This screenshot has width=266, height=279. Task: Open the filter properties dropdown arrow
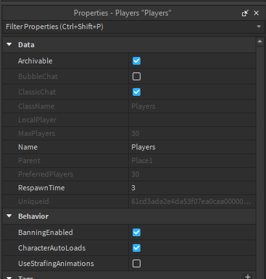coord(259,27)
